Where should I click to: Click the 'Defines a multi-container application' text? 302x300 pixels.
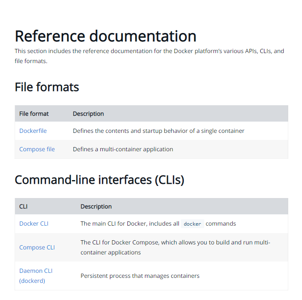(123, 149)
